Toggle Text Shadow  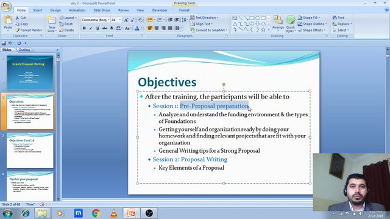[112, 29]
